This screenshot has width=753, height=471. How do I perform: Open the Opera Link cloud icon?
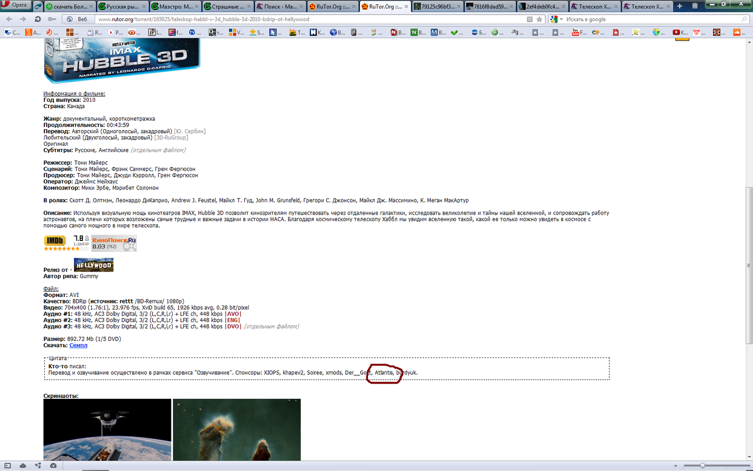[23, 465]
